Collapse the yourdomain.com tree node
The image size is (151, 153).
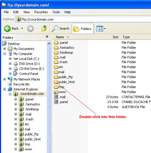click(10, 94)
